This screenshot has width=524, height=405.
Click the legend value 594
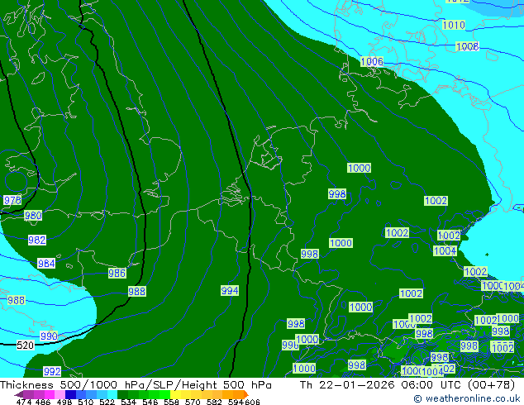236,402
